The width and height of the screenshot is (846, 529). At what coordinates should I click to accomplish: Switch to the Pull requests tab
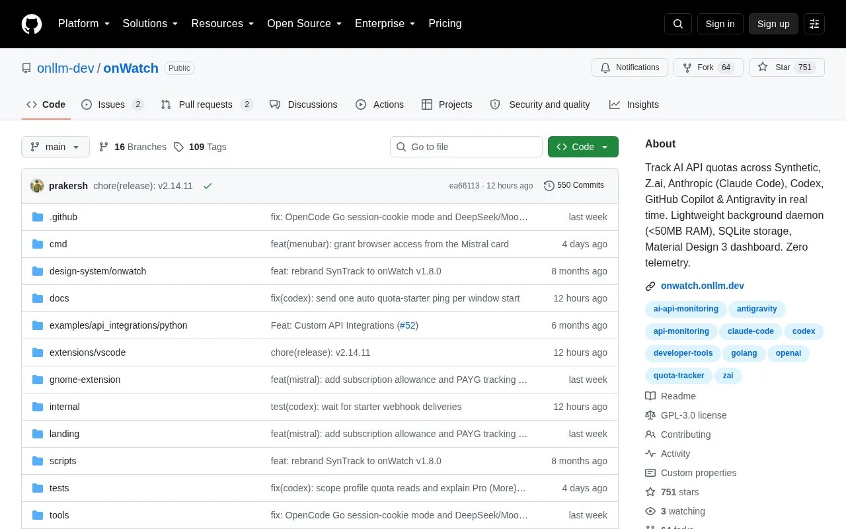(x=207, y=104)
